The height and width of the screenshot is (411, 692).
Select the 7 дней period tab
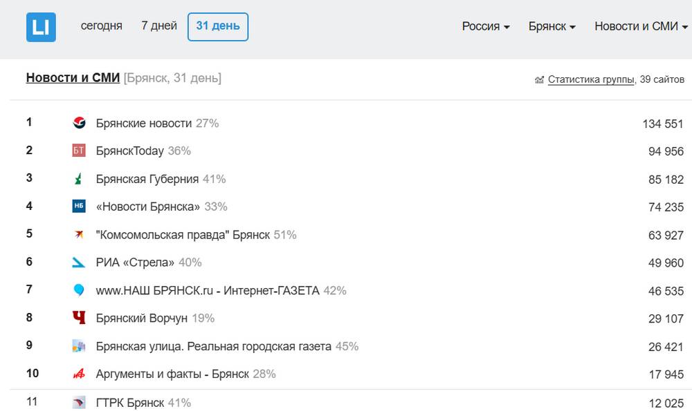pyautogui.click(x=159, y=26)
